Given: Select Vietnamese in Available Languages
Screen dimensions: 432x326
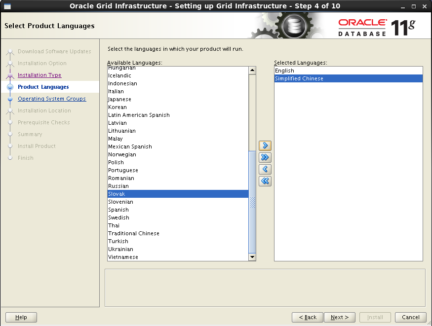Looking at the screenshot, I should [178, 257].
